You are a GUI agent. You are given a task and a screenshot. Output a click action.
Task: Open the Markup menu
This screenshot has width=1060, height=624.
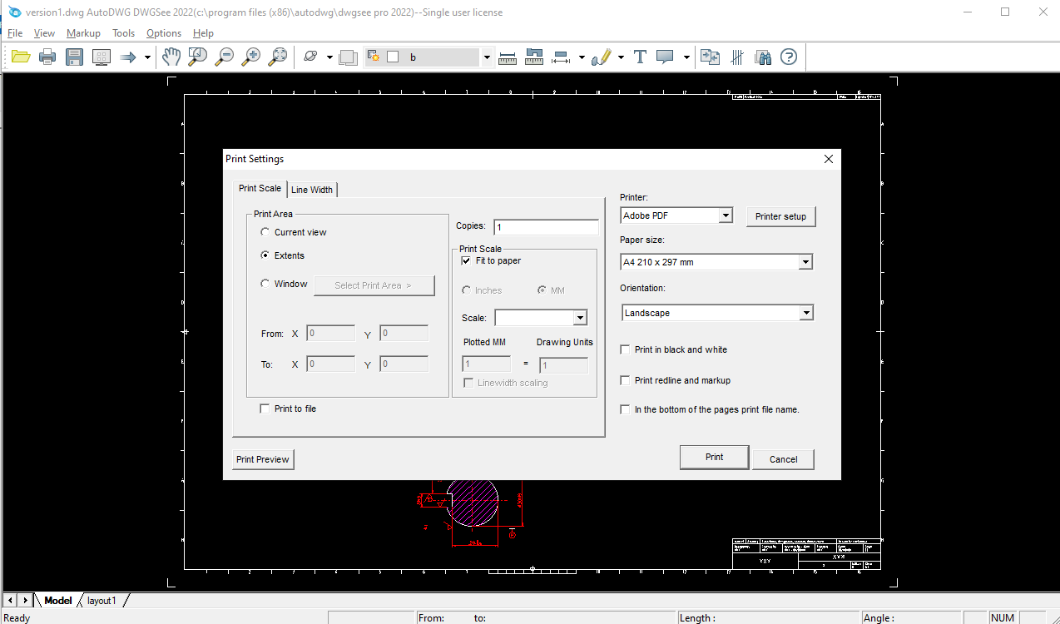click(x=83, y=33)
